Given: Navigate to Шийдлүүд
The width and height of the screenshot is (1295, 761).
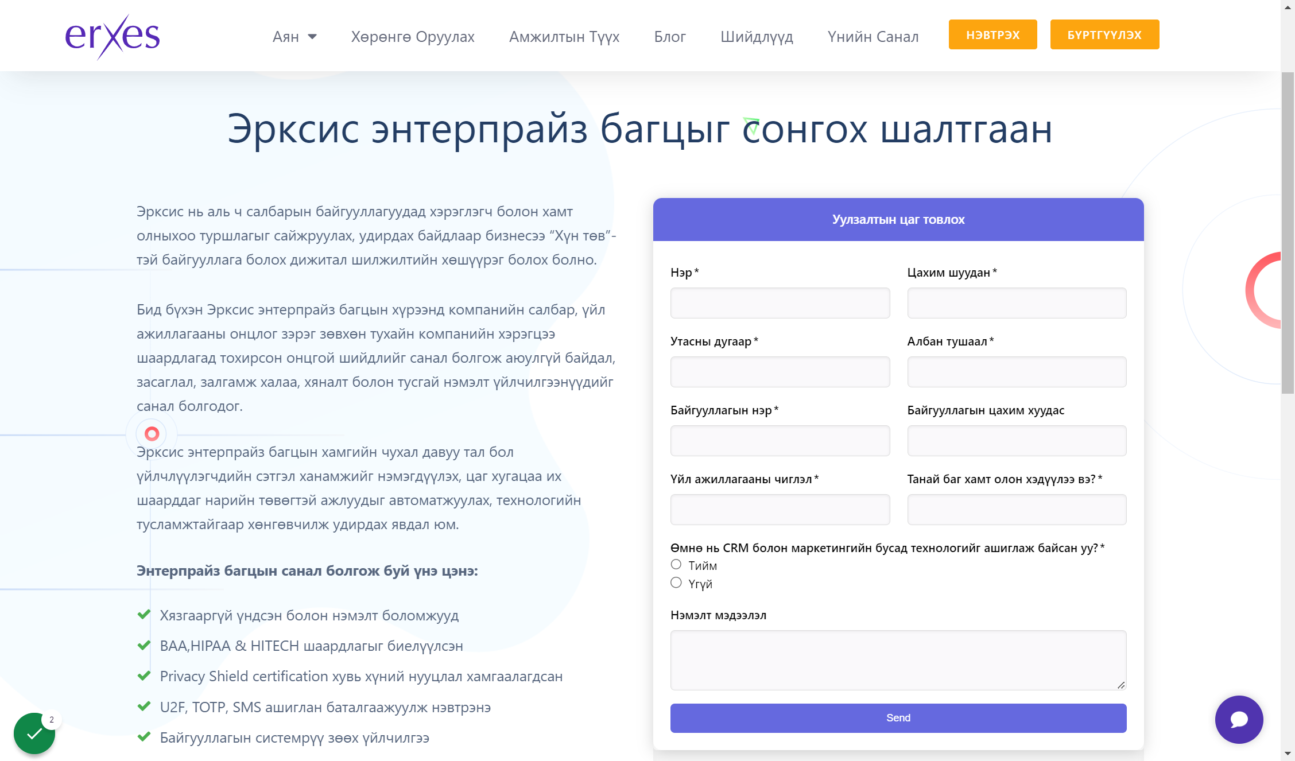Looking at the screenshot, I should [757, 37].
